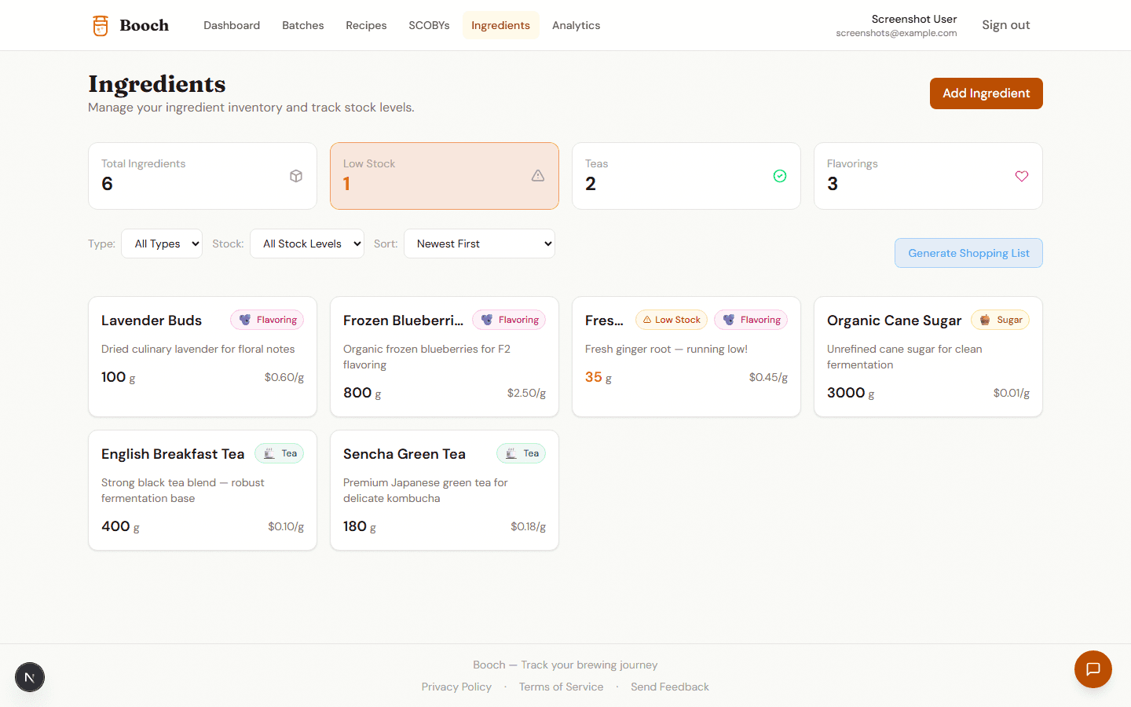The height and width of the screenshot is (707, 1131).
Task: Click the $0.01/g price value
Action: point(1012,393)
